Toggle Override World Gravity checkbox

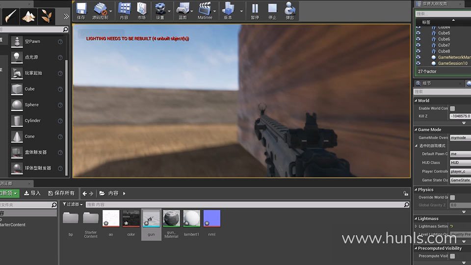pos(452,197)
